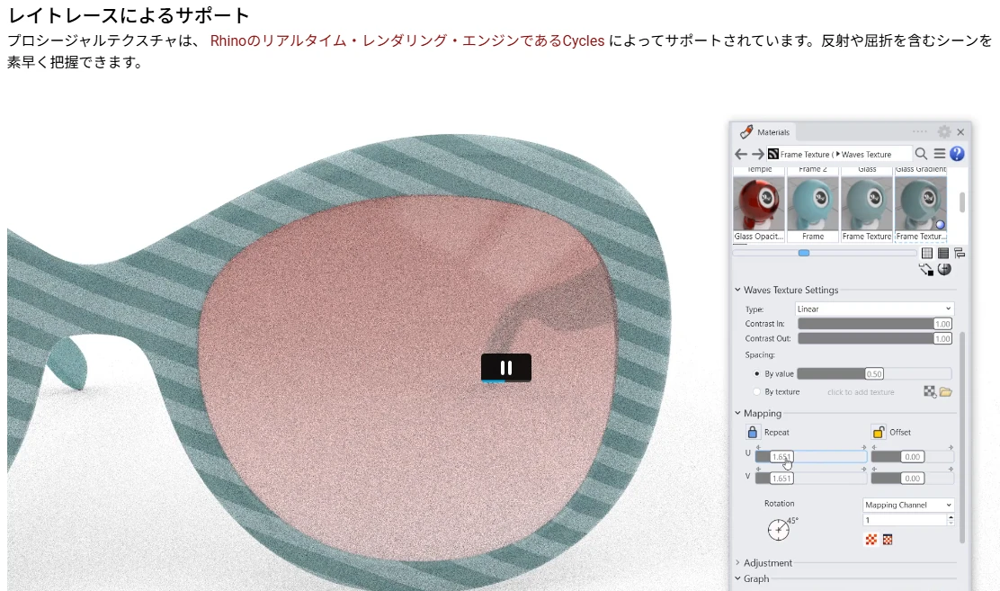
Task: Click the U offset 0.00 field
Action: (912, 456)
